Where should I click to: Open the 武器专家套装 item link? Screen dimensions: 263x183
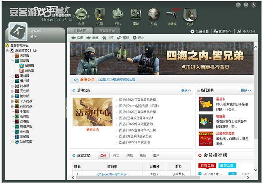coord(225,133)
